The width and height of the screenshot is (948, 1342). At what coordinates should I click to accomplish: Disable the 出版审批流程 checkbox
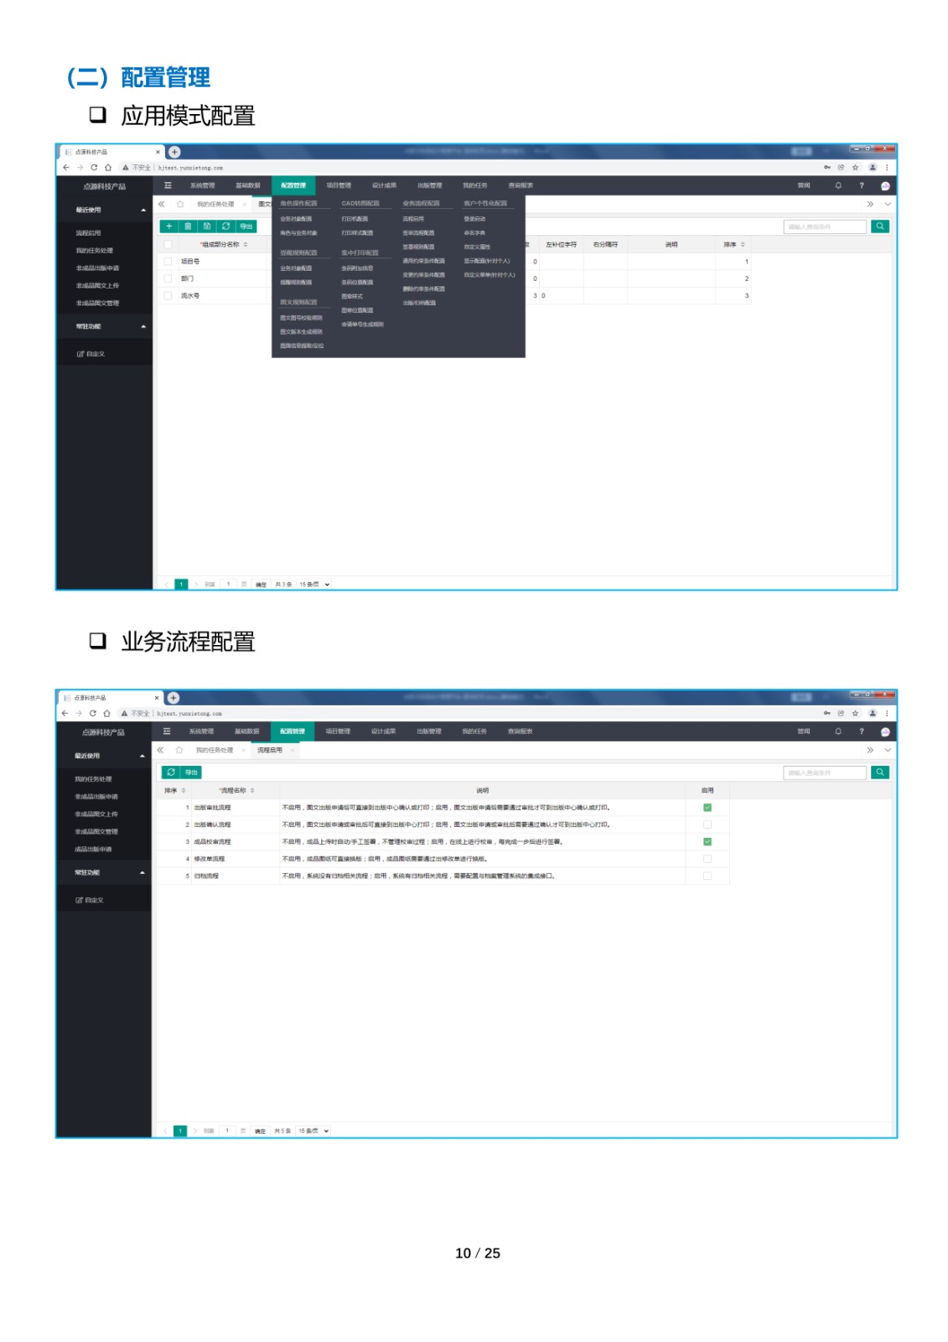tap(707, 808)
